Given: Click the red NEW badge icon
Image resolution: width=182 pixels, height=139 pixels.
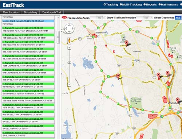Looking at the screenshot, I should coord(64,18).
